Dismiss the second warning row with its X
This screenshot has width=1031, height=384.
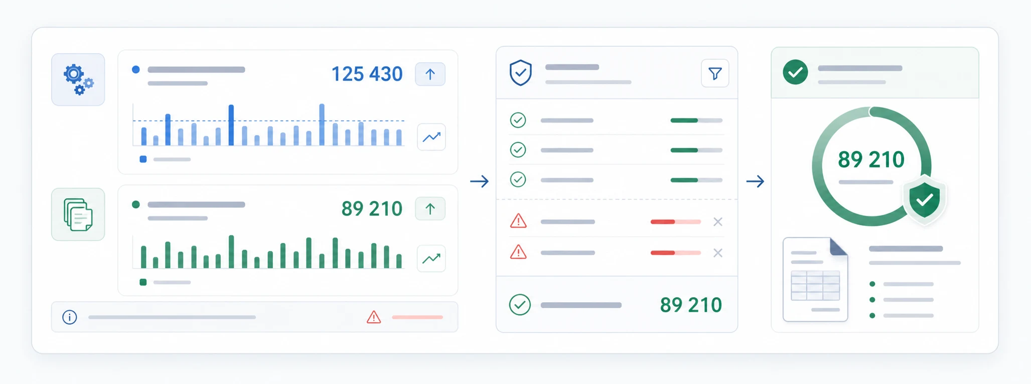(x=718, y=253)
